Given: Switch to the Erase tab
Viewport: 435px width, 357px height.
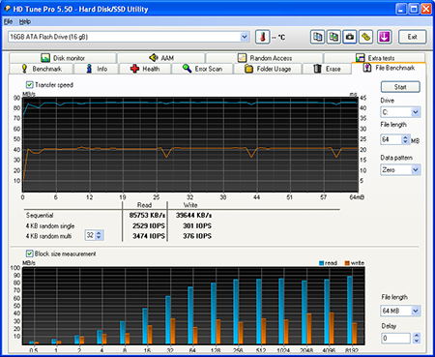Looking at the screenshot, I should tap(327, 69).
